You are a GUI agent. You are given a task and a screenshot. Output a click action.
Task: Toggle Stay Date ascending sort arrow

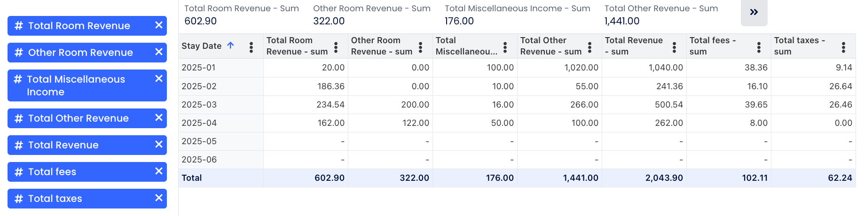[231, 46]
